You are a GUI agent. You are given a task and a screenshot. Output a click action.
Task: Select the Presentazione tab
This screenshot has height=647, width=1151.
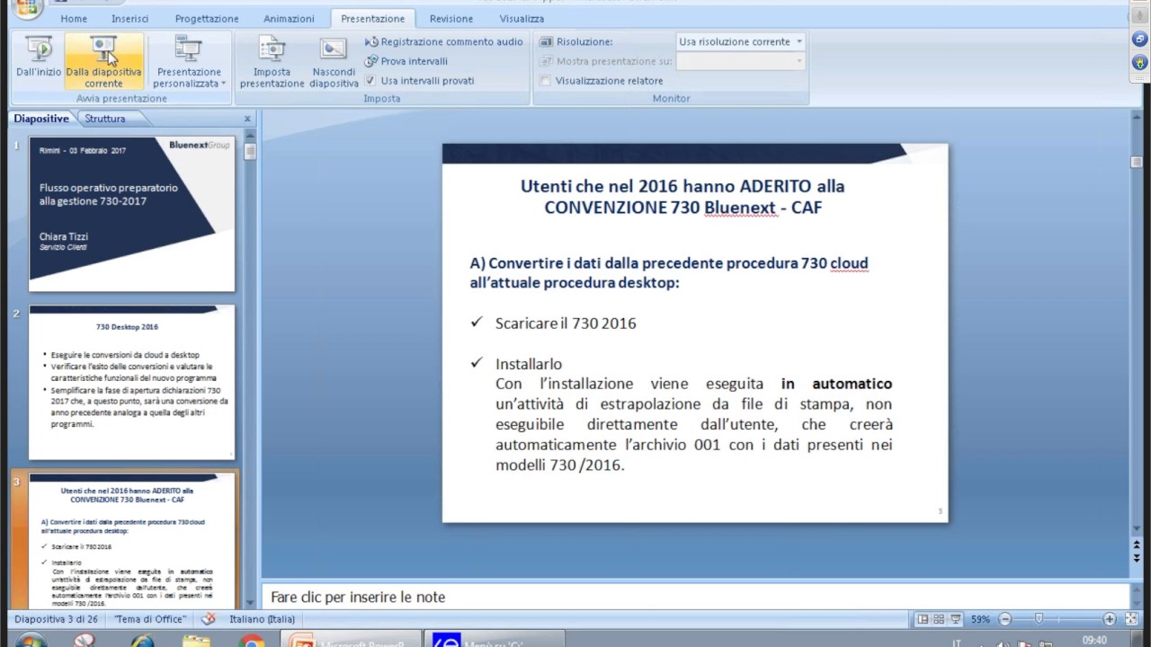click(x=372, y=19)
